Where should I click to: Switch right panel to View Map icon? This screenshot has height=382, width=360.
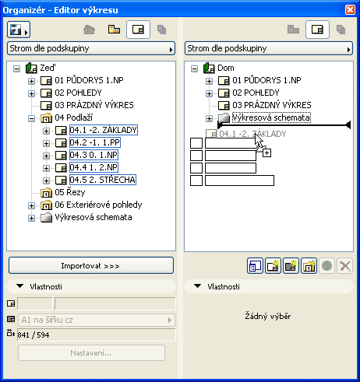293,30
